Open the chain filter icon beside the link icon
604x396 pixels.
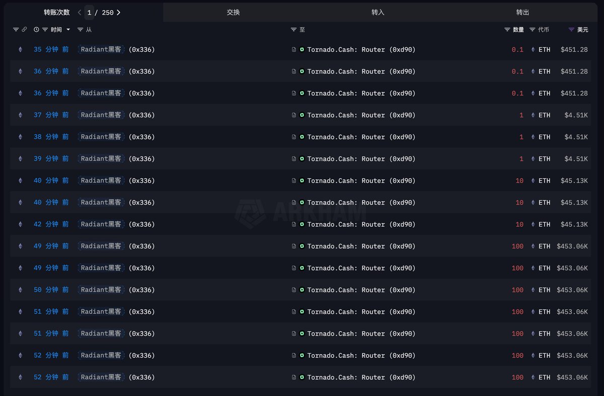[x=16, y=30]
